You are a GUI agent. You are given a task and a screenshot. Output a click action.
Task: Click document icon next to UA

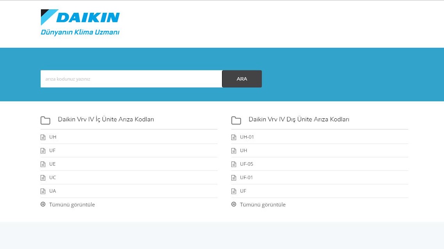coord(43,191)
